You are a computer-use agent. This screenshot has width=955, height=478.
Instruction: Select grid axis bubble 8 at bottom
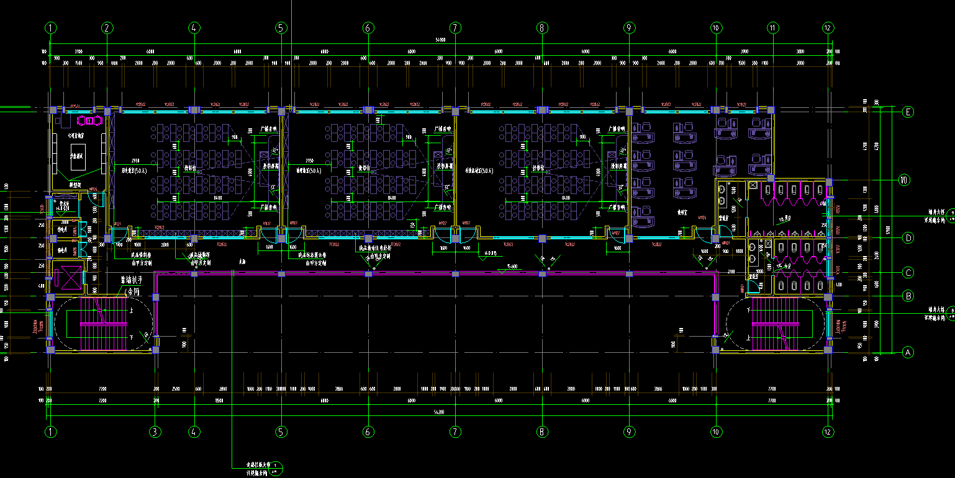(x=542, y=432)
